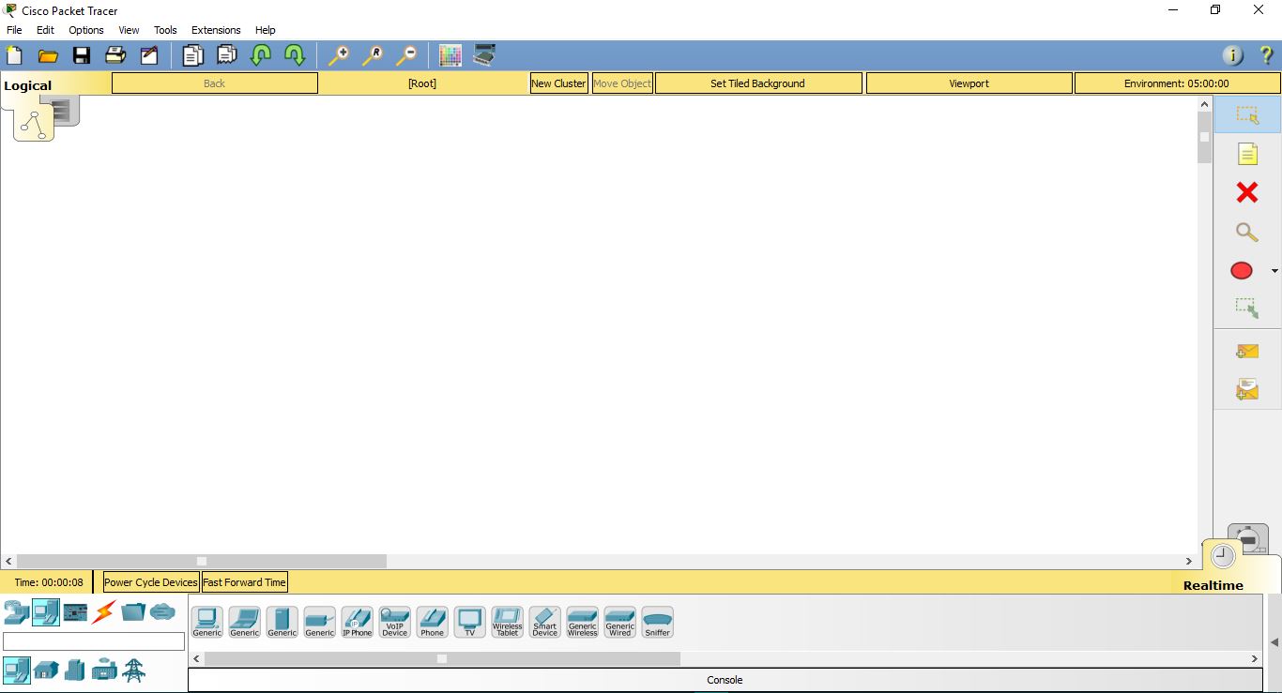Image resolution: width=1282 pixels, height=693 pixels.
Task: Choose the Inspect magnifier tool
Action: point(1247,232)
